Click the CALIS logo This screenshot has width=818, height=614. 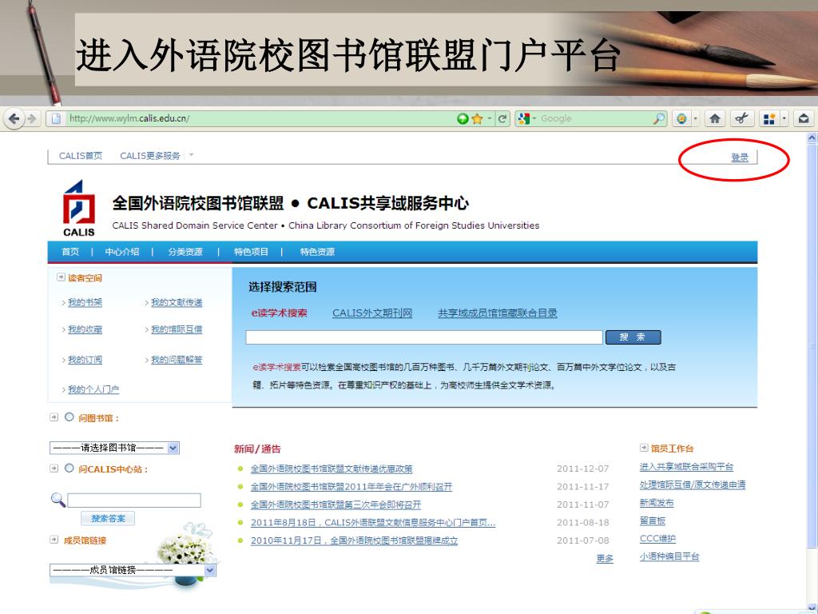79,209
